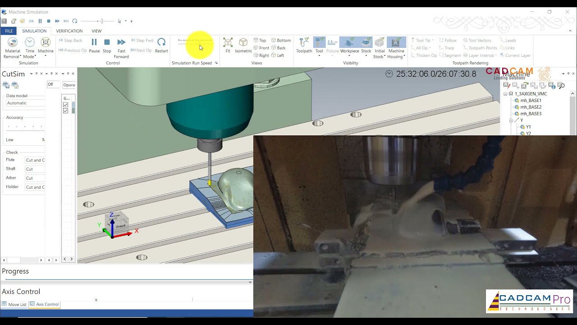Screen dimensions: 577x325
Task: Click Previous Op button
Action: click(x=73, y=51)
